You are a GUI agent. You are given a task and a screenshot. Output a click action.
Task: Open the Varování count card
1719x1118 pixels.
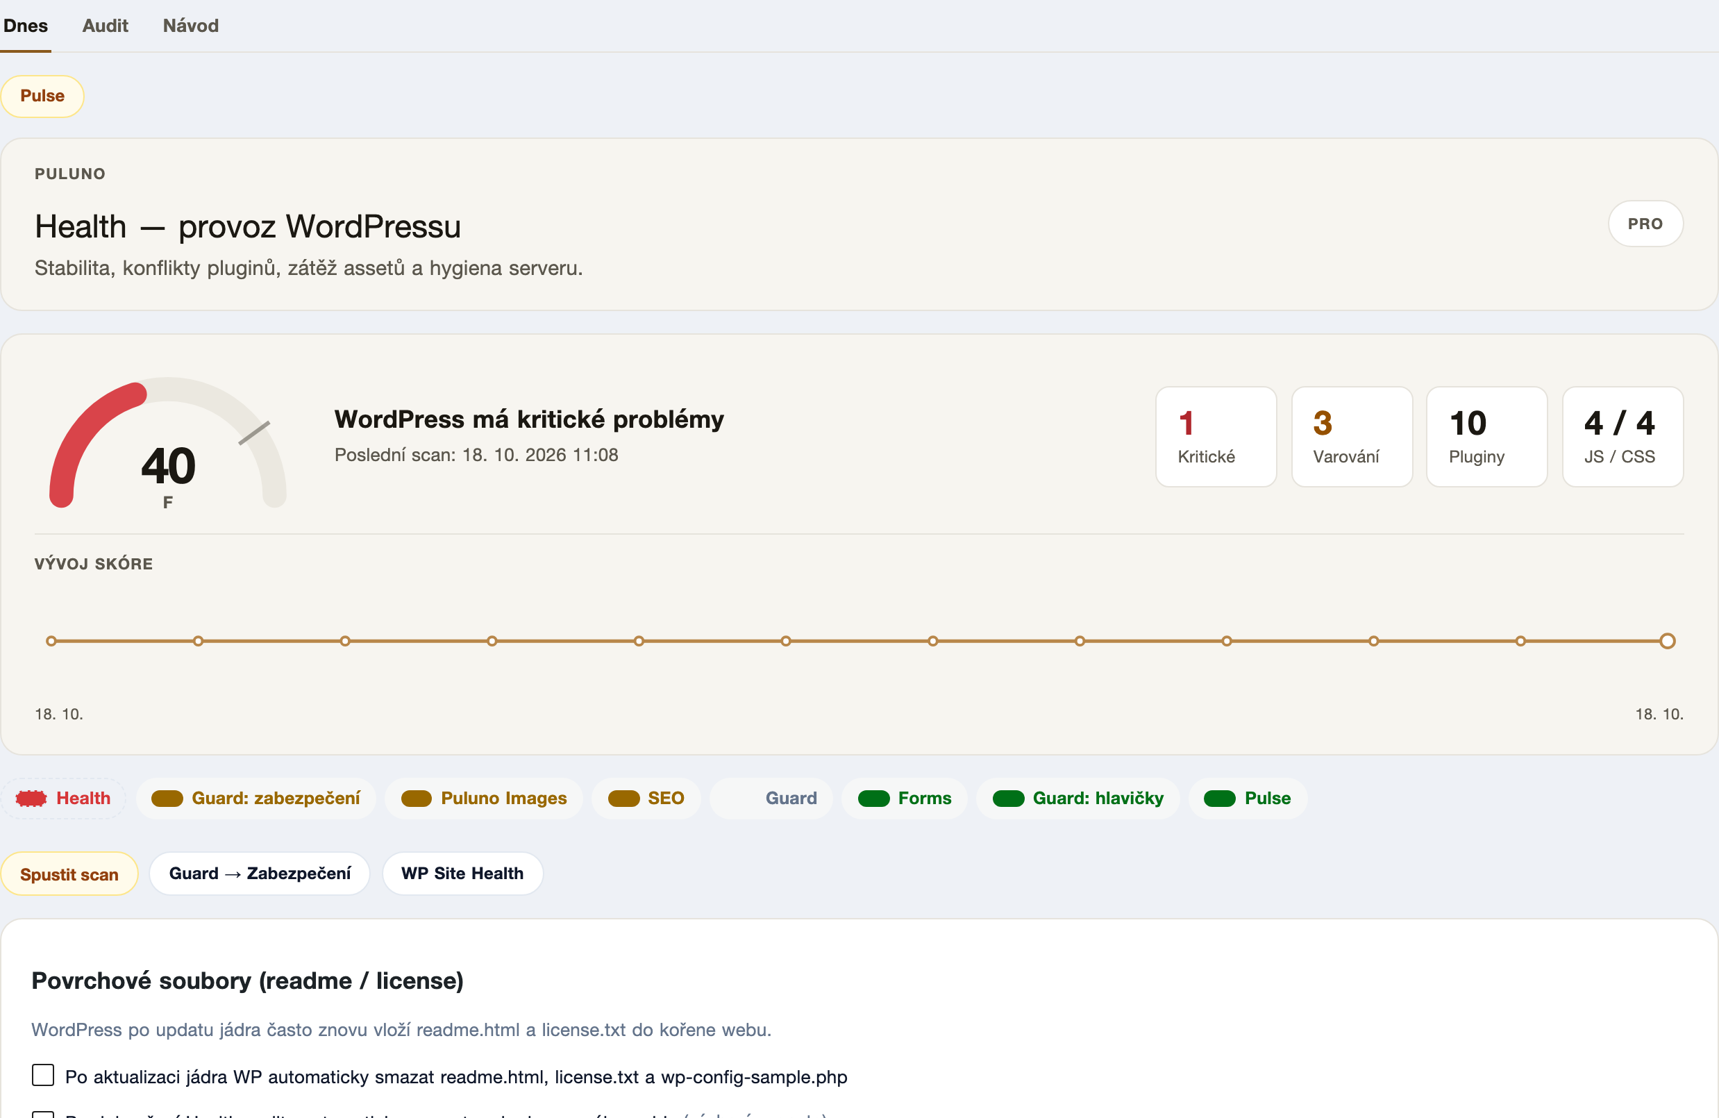tap(1351, 437)
